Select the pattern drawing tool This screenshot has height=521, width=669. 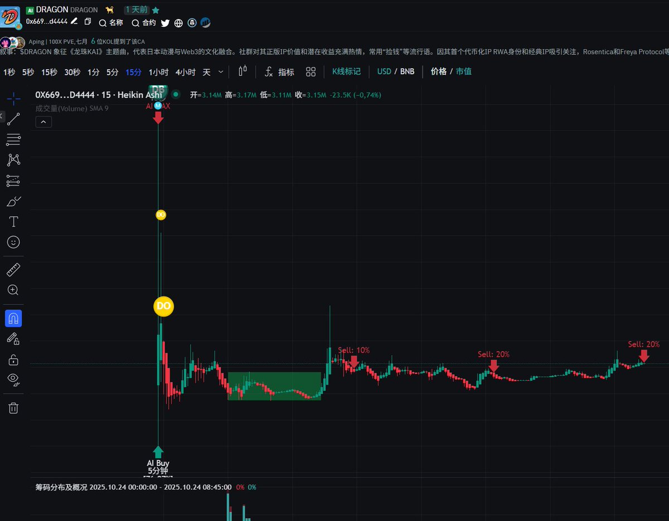pyautogui.click(x=13, y=160)
